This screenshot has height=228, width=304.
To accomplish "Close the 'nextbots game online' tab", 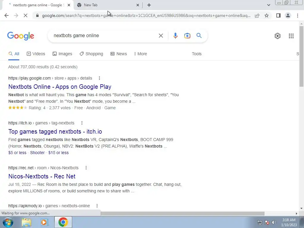I will (69, 5).
